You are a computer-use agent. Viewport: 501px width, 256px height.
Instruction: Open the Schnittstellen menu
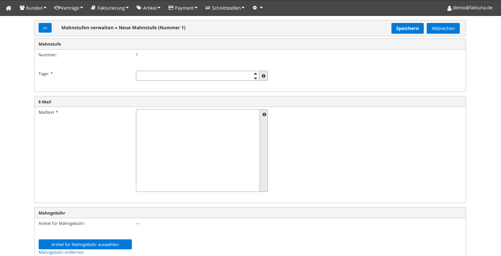point(225,8)
